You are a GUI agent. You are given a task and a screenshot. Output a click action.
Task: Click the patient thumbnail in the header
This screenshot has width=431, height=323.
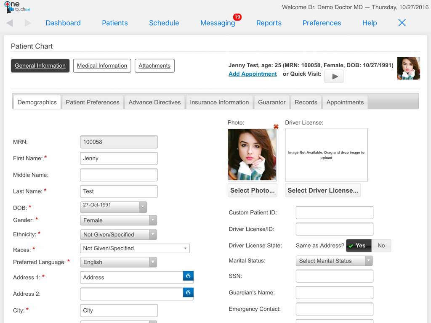(408, 69)
